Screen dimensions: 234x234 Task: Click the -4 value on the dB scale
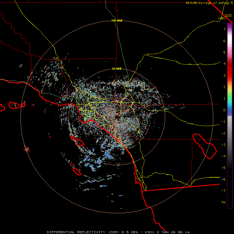tap(223, 156)
